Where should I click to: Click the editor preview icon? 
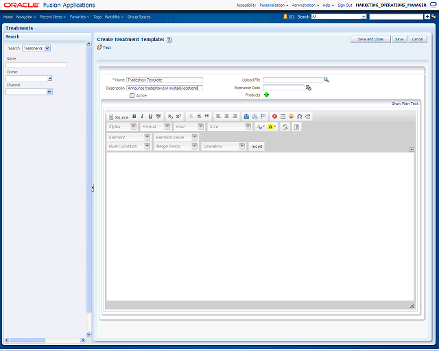pyautogui.click(x=285, y=127)
